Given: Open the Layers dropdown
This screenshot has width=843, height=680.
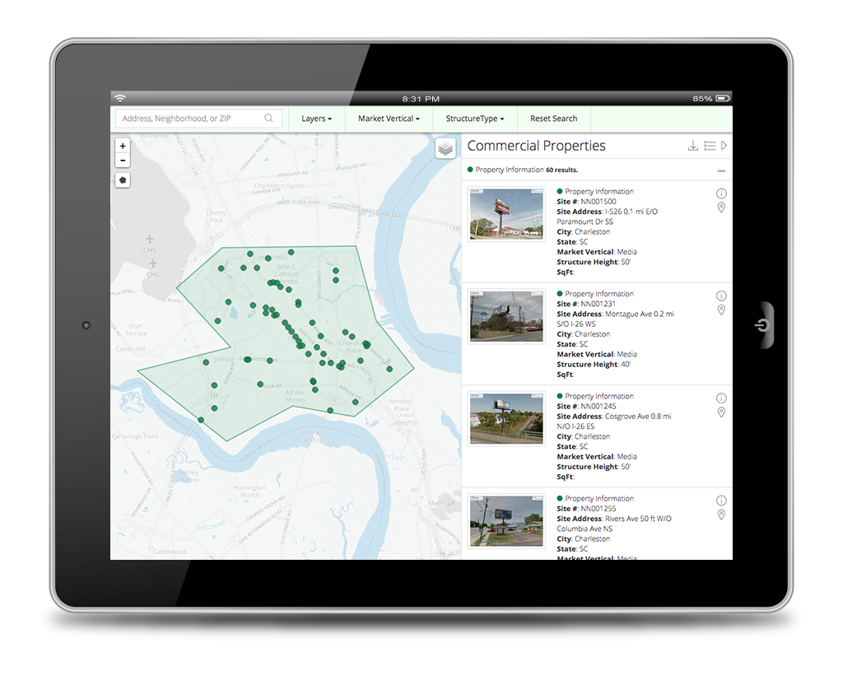Looking at the screenshot, I should point(316,119).
